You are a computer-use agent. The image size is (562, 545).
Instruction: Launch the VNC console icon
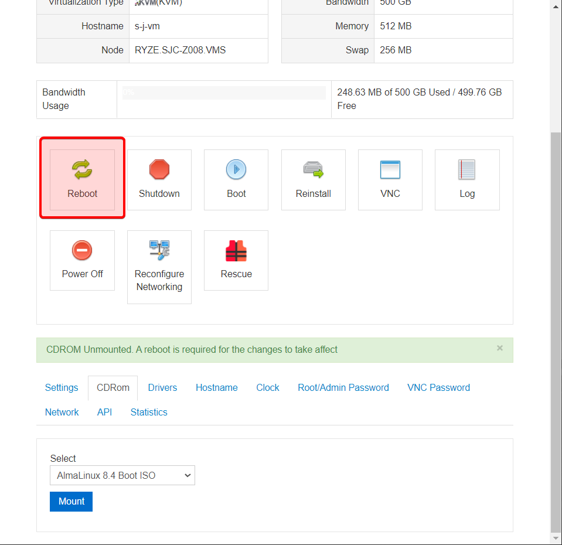390,179
